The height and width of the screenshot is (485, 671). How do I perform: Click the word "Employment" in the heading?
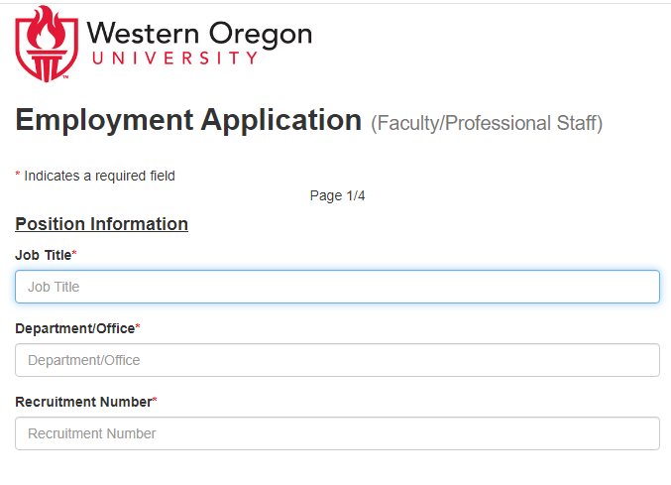(x=103, y=121)
